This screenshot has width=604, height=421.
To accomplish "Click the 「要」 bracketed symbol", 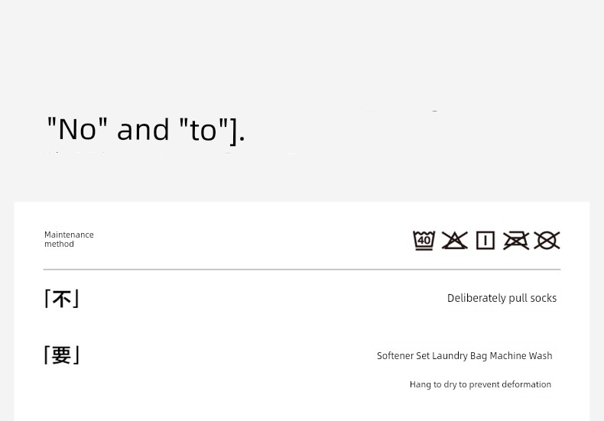I will [x=62, y=355].
